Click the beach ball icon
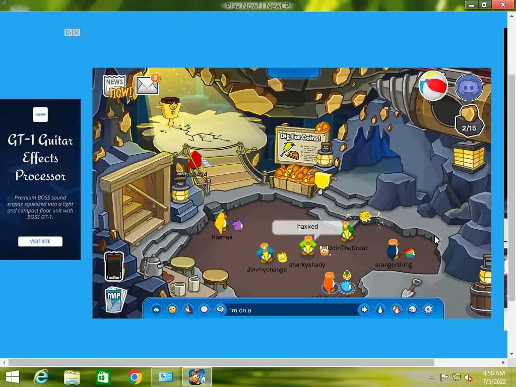Viewport: 516px width, 387px height. click(433, 86)
